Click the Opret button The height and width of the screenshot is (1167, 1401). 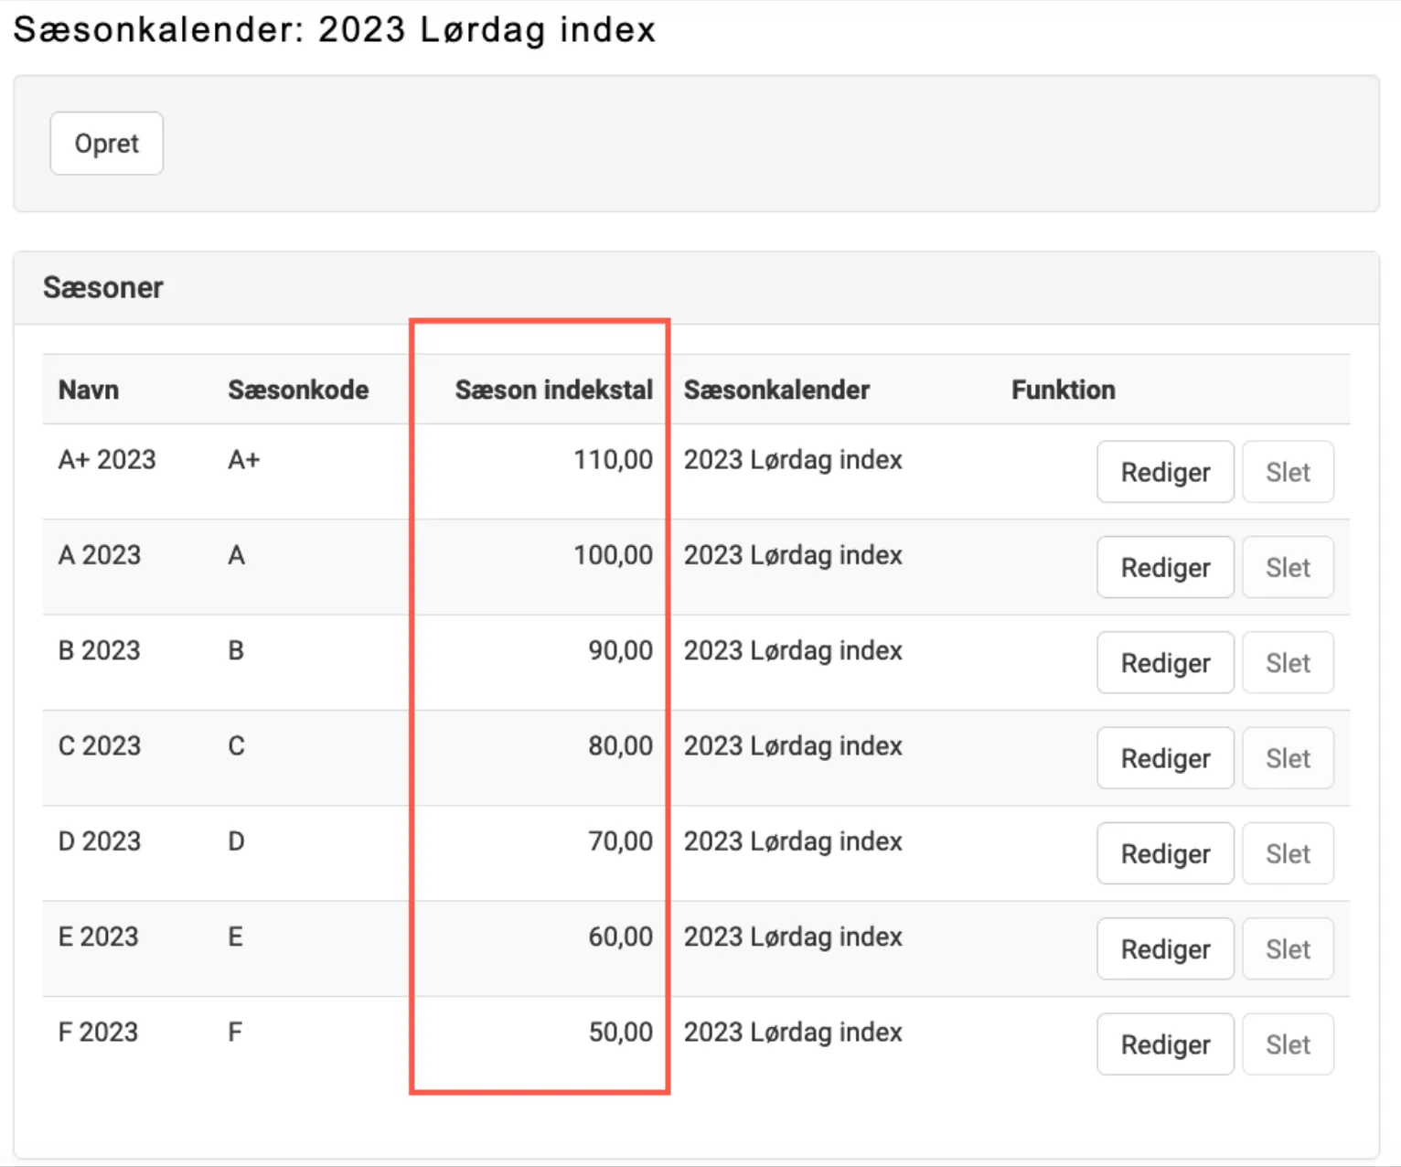click(106, 144)
